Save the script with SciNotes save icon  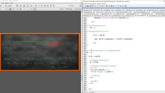point(90,6)
